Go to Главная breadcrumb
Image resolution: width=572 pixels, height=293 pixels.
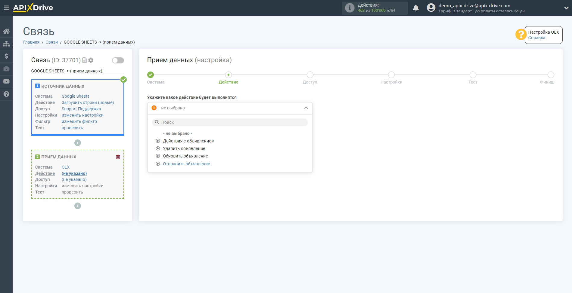(31, 42)
